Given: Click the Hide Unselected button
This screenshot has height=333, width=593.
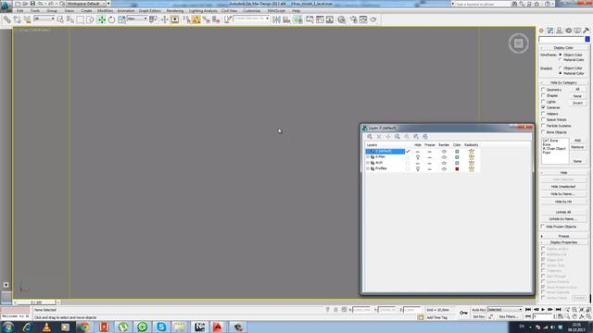Looking at the screenshot, I should coord(563,187).
